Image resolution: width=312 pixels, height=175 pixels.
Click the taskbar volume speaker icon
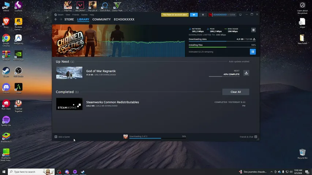click(x=291, y=172)
